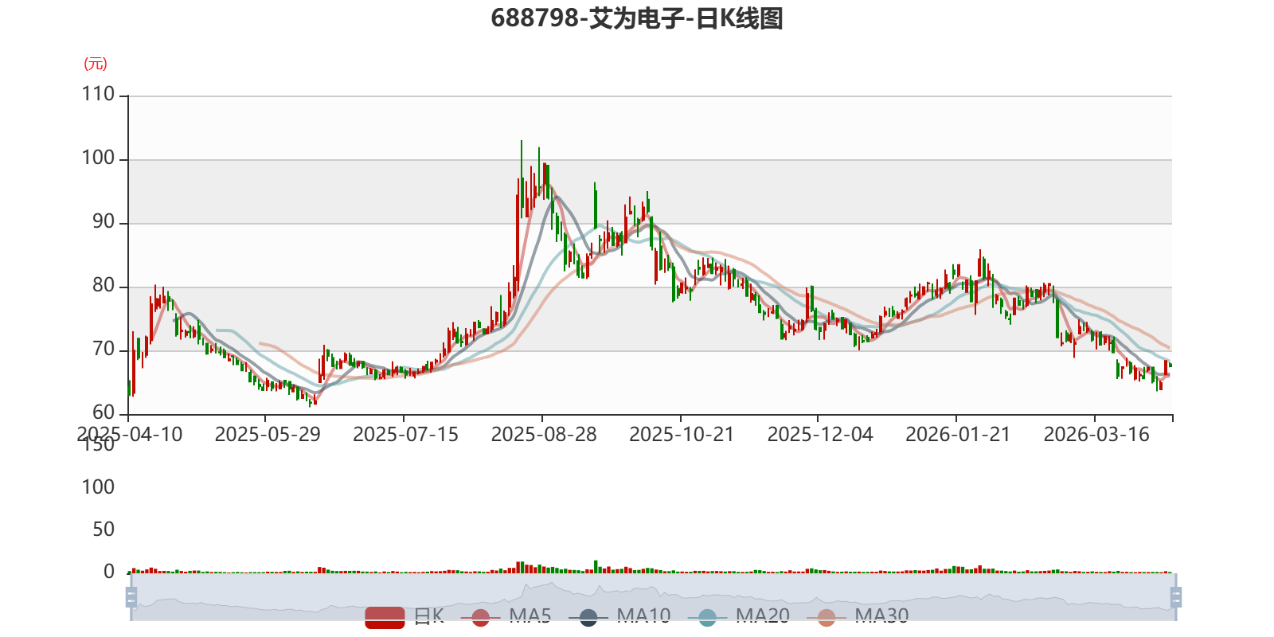Click the 70 price axis label
This screenshot has height=637, width=1274.
[x=104, y=349]
